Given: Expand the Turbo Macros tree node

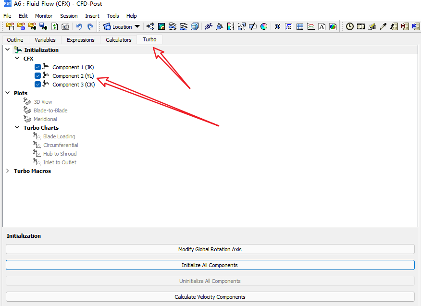Looking at the screenshot, I should (7, 171).
